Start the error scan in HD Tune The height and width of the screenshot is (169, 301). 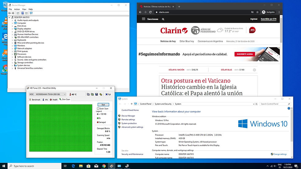[103, 105]
